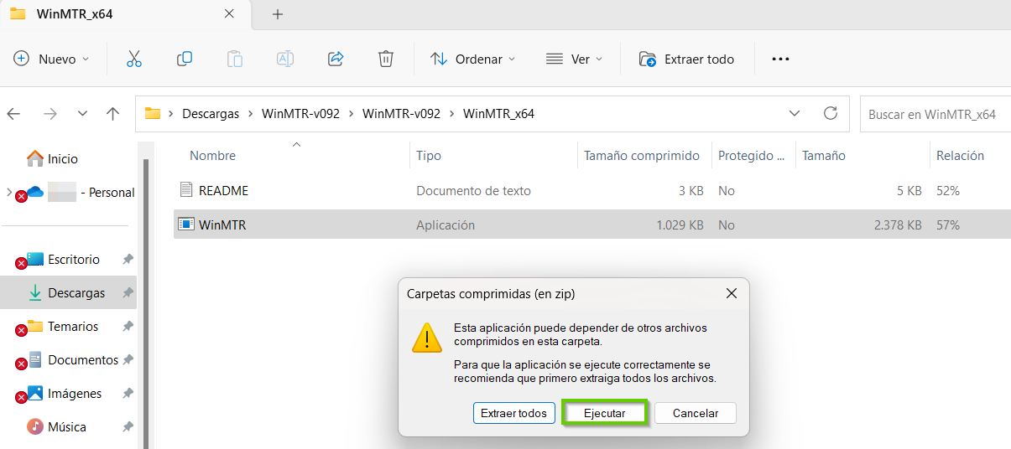The height and width of the screenshot is (449, 1011).
Task: Click the Buscar en WinMTR_x64 search field
Action: (x=935, y=114)
